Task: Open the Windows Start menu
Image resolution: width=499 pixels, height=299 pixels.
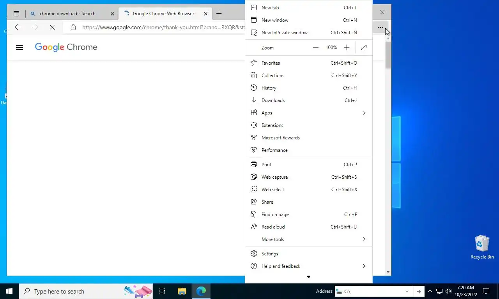Action: (9, 291)
